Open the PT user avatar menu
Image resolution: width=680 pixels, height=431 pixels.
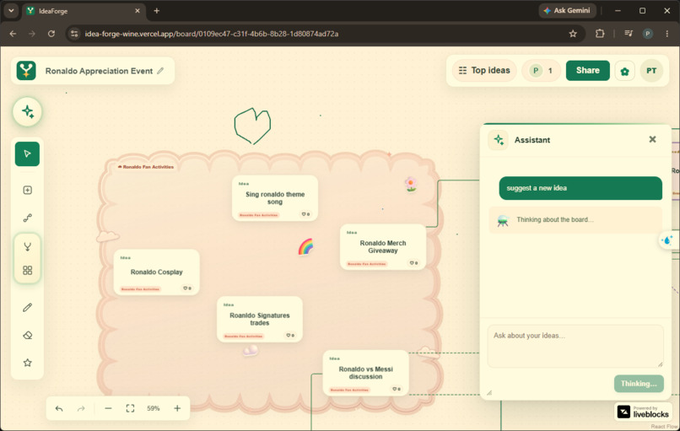pos(651,71)
